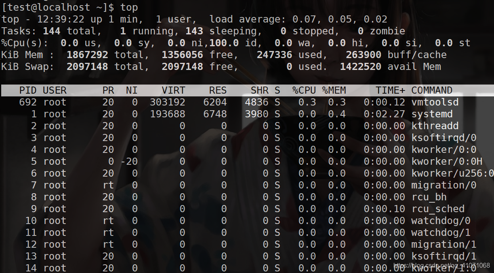Click the TIME+ value 0:02.27
The image size is (494, 273).
coord(384,114)
